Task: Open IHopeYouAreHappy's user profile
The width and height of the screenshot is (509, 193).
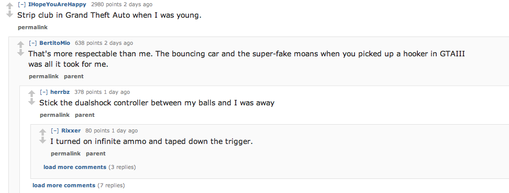Action: tap(57, 5)
